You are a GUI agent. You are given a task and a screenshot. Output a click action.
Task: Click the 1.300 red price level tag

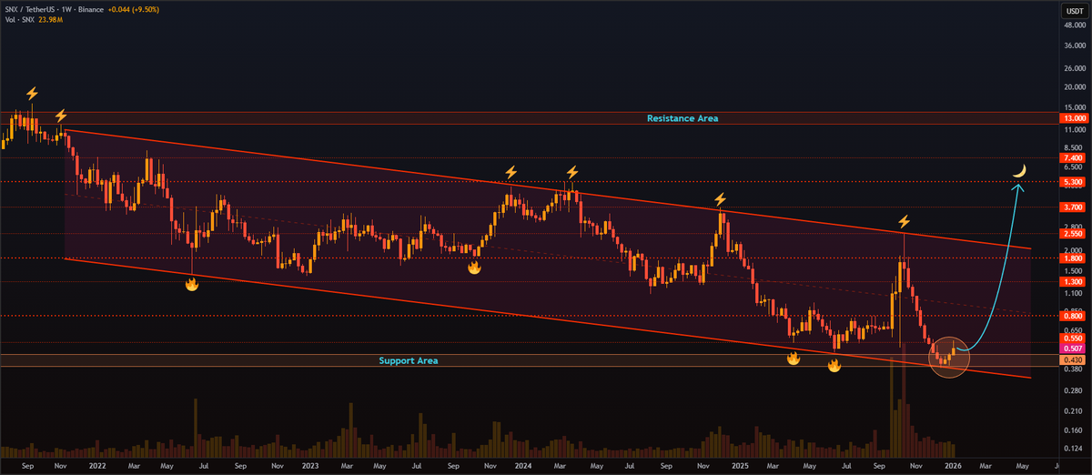1074,282
